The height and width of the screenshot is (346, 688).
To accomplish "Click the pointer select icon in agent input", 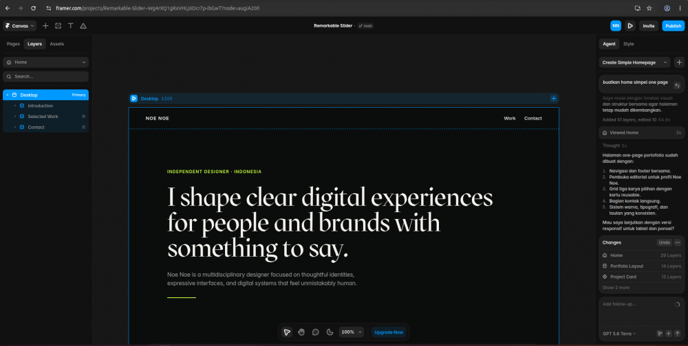I will point(660,334).
